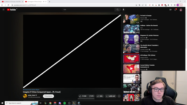This screenshot has width=187, height=105.
Task: Open 'Volibear - Before the Rework' thumbnail
Action: pos(131,29)
